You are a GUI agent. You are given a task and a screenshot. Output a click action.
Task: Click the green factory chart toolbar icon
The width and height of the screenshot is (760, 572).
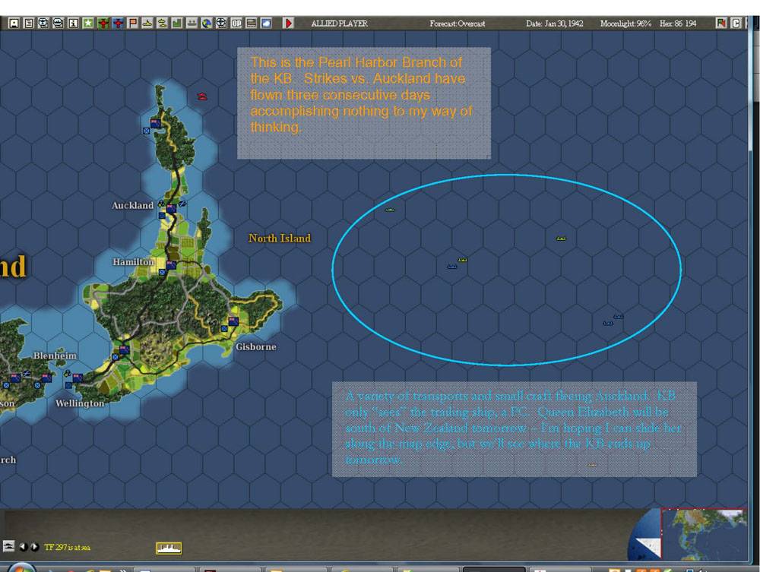[x=177, y=24]
